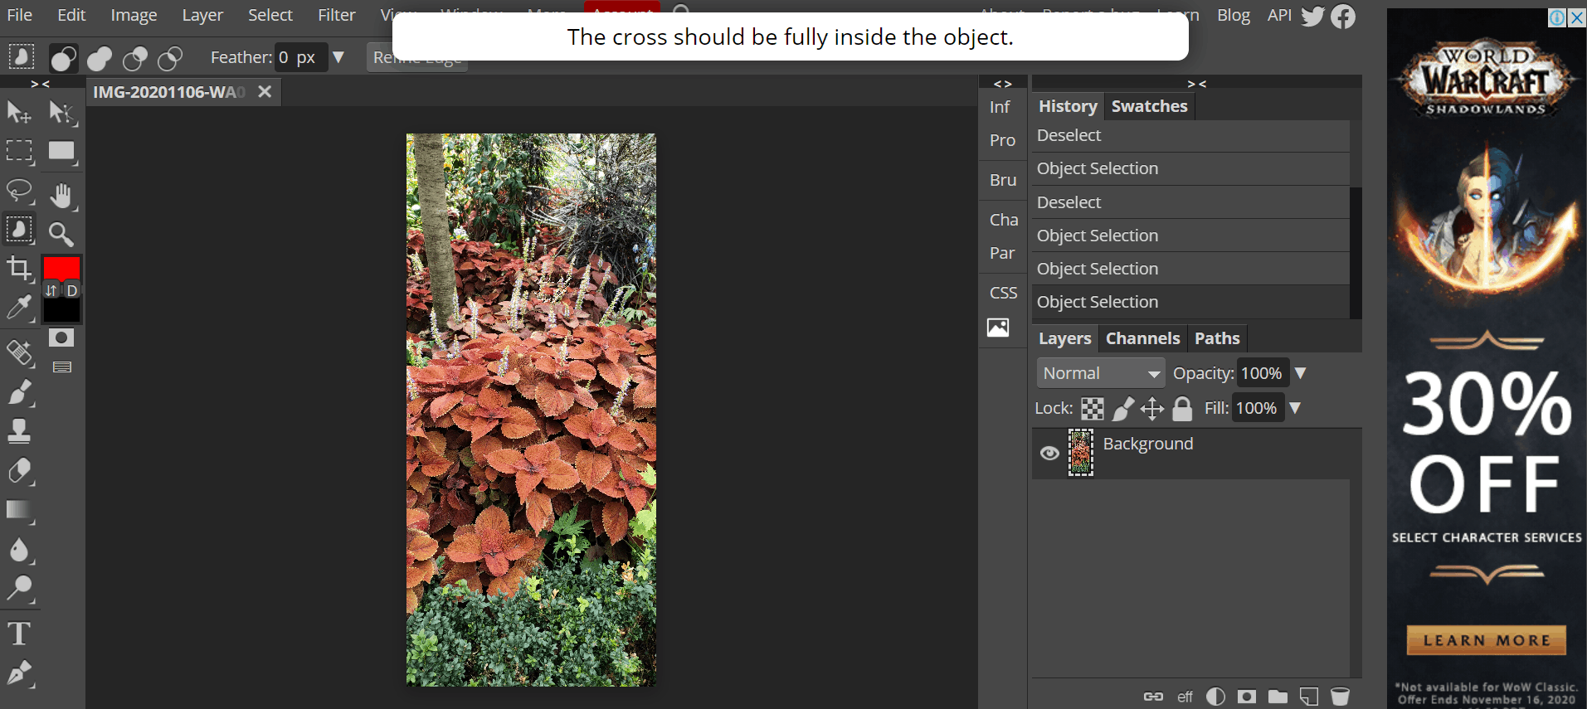The image size is (1587, 709).
Task: Open layer effects with eff button
Action: (x=1185, y=697)
